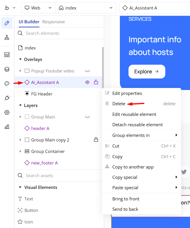Viewport: 190px width, 228px height.
Task: Click the scissors icon beside Cut
Action: click(x=107, y=146)
